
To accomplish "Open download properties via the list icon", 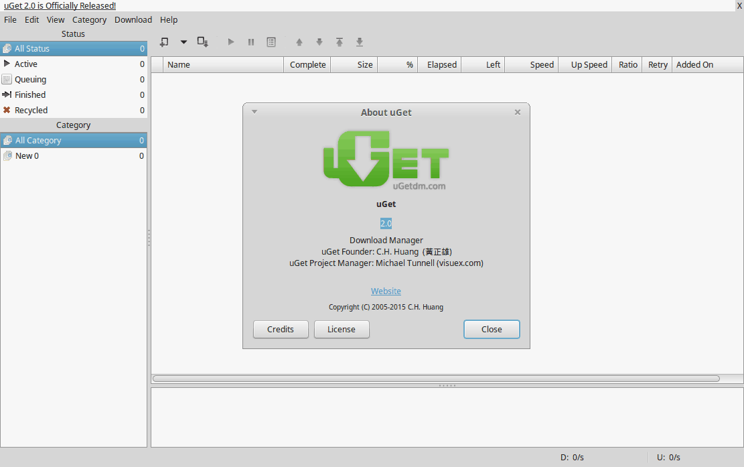I will (271, 42).
